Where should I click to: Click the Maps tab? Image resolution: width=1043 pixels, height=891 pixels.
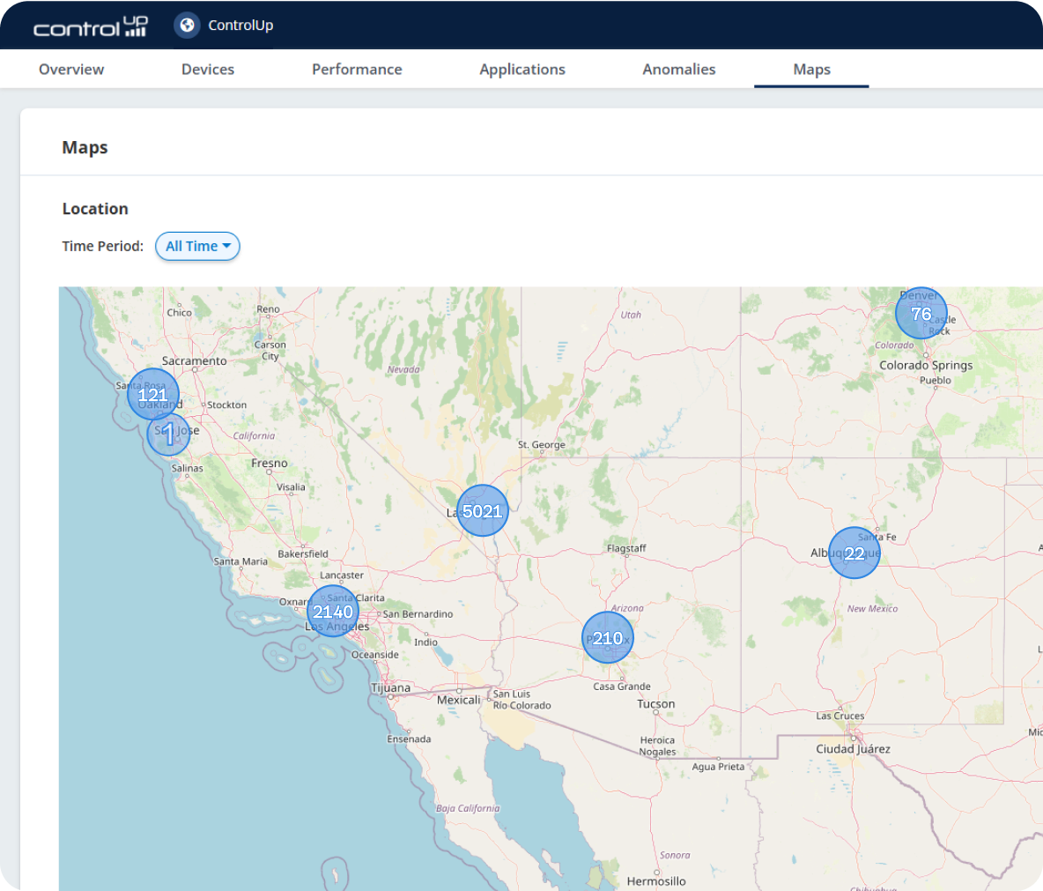point(811,70)
